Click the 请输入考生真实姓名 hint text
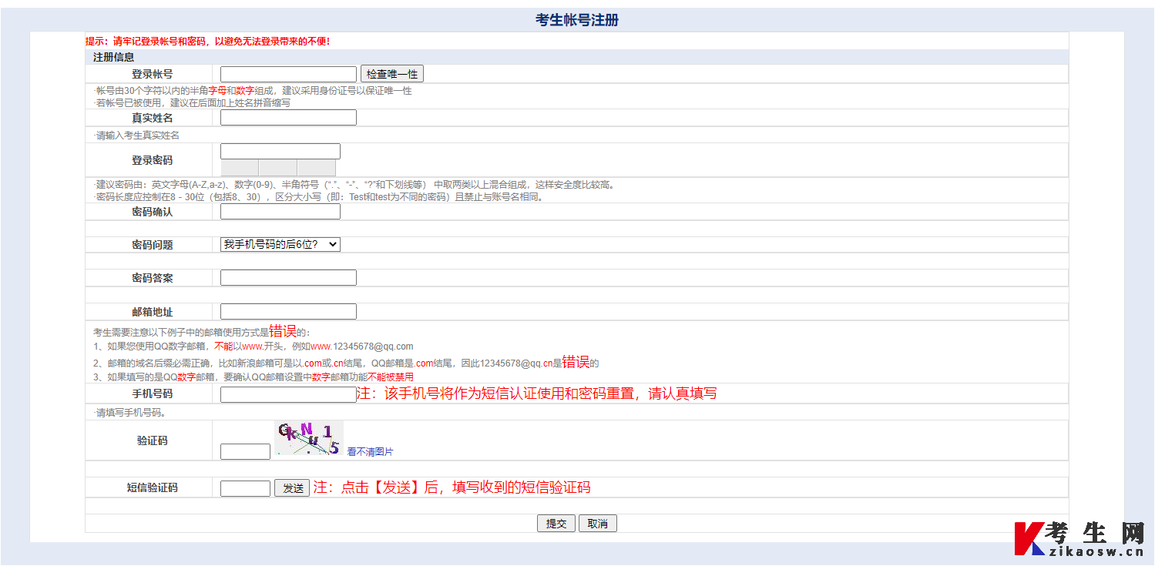The image size is (1155, 566). pos(136,136)
